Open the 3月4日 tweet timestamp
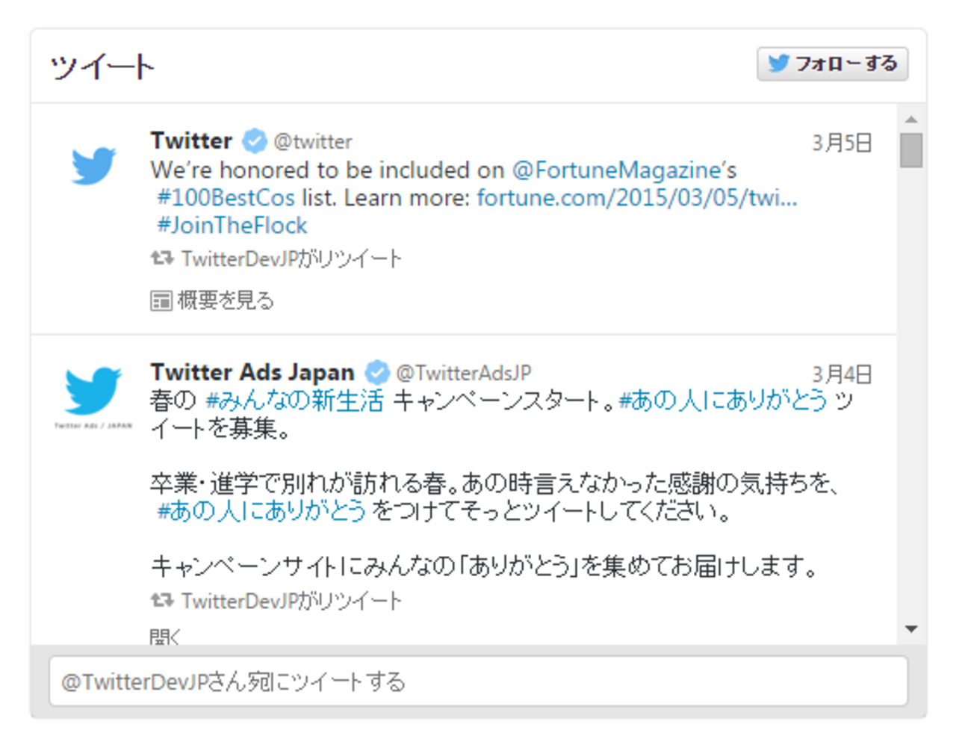 coord(842,374)
